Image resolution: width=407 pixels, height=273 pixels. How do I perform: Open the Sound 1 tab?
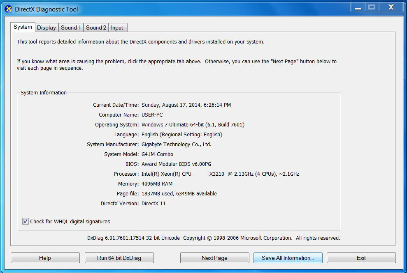71,28
